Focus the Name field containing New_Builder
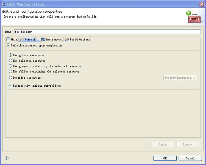This screenshot has width=206, height=165. click(107, 32)
